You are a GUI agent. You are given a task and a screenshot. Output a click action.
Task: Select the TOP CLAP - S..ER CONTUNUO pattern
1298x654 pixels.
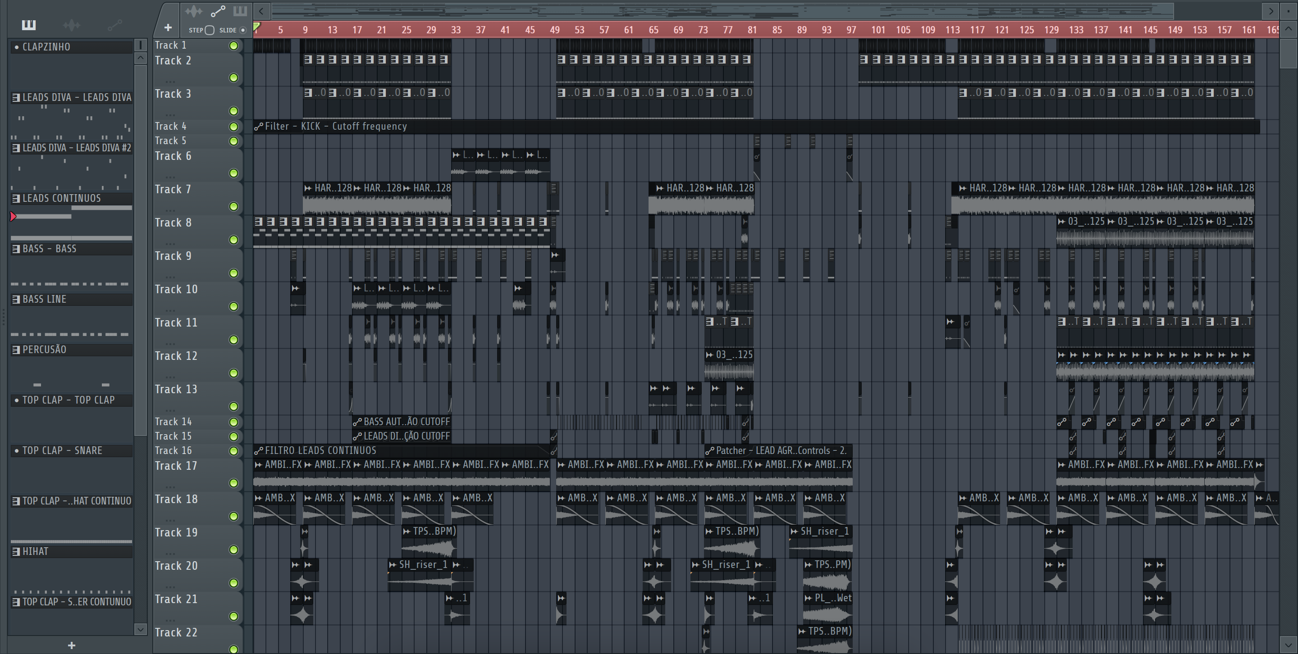72,601
